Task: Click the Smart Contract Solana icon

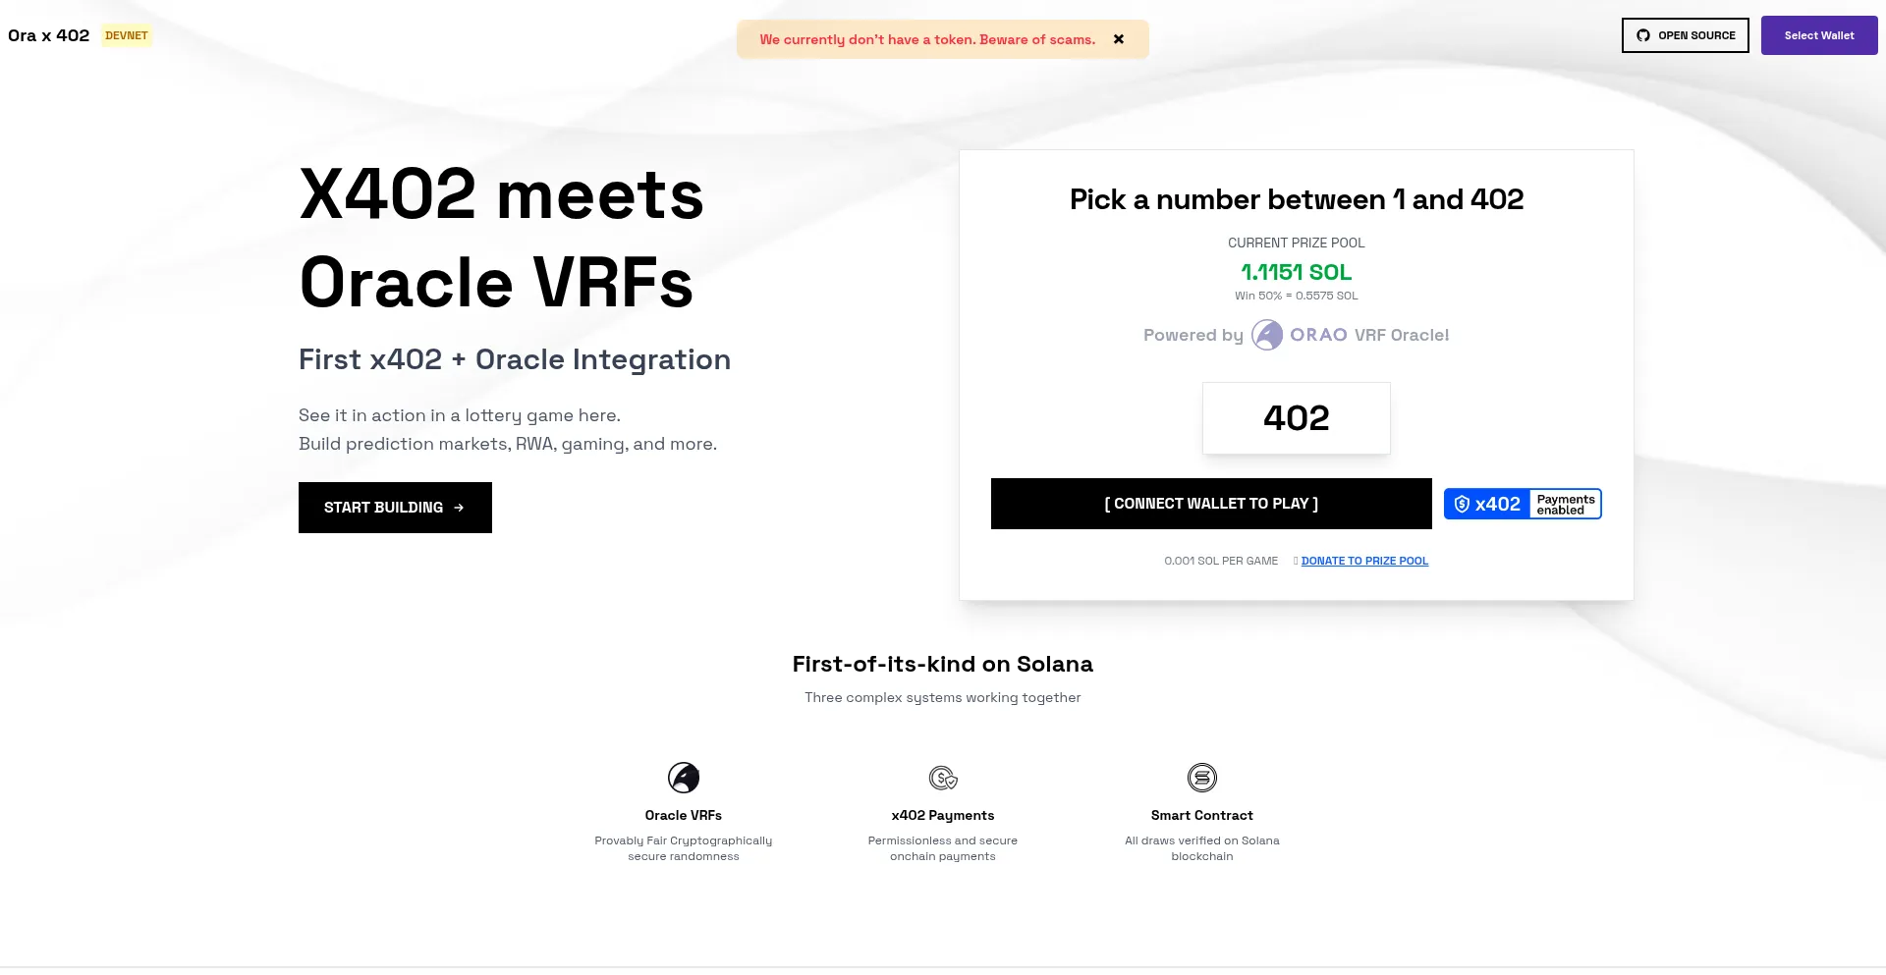Action: coord(1201,778)
